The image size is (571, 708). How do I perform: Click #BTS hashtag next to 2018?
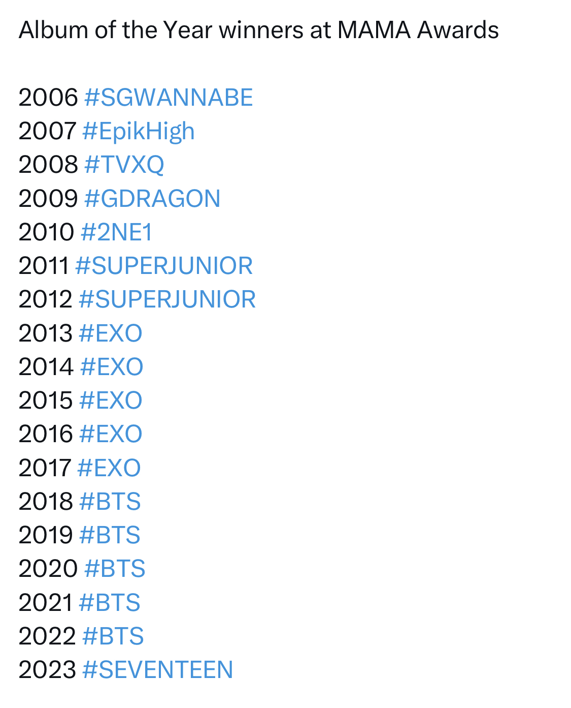click(110, 501)
